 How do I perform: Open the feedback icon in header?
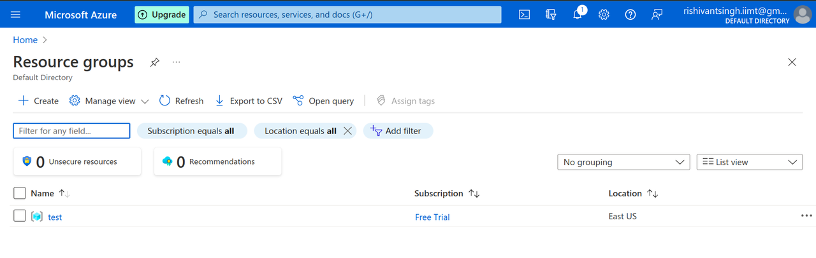point(657,15)
